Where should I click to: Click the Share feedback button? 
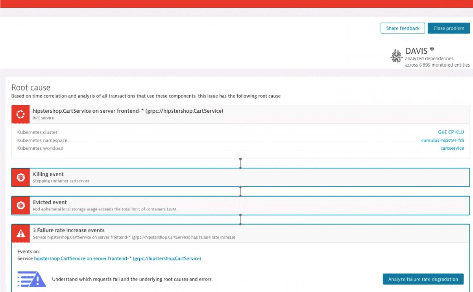[403, 28]
